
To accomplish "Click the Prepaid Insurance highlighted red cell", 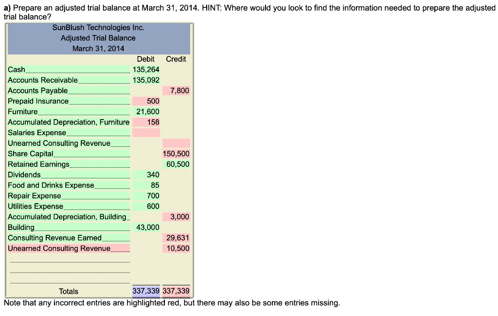I will coord(146,101).
